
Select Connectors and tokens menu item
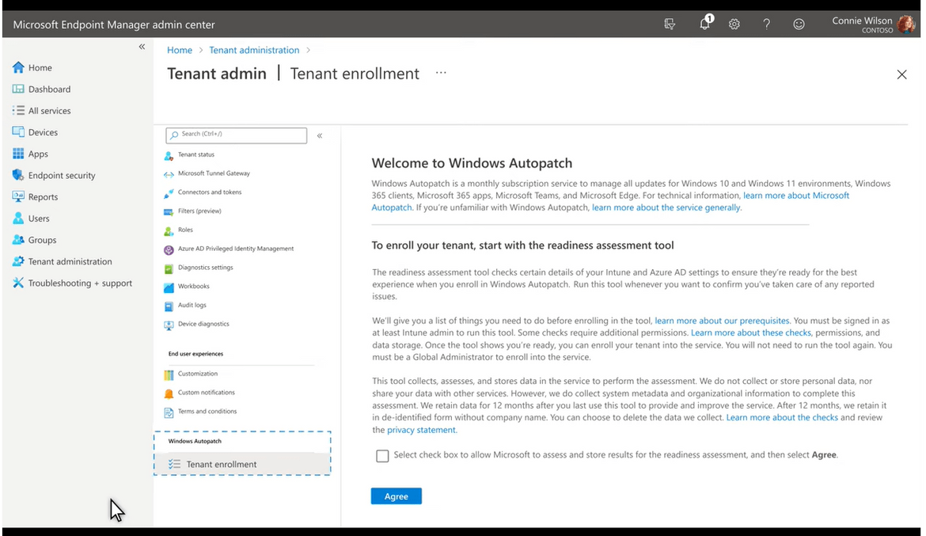210,192
